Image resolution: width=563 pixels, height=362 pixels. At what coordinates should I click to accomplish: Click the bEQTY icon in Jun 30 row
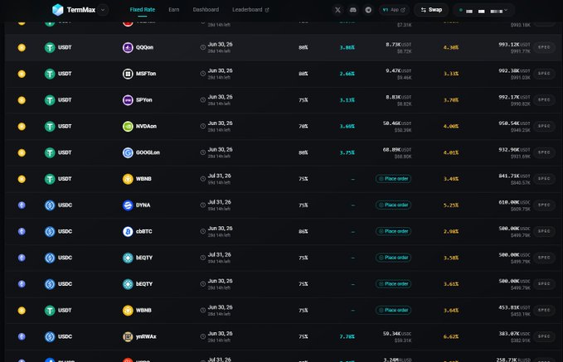pos(128,284)
